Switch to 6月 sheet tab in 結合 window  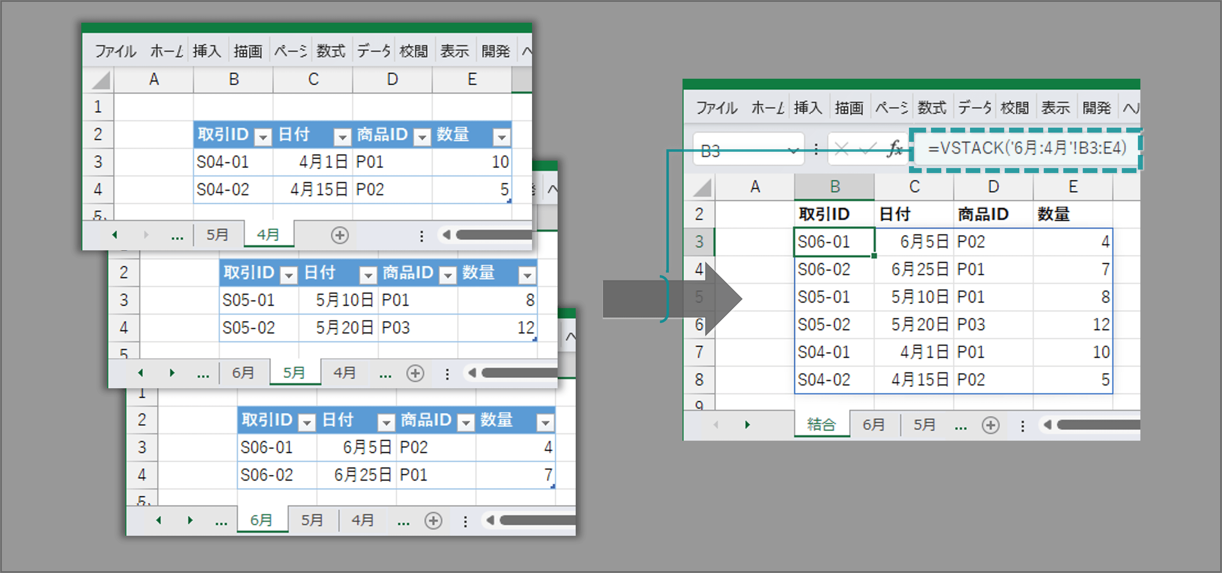tap(874, 424)
